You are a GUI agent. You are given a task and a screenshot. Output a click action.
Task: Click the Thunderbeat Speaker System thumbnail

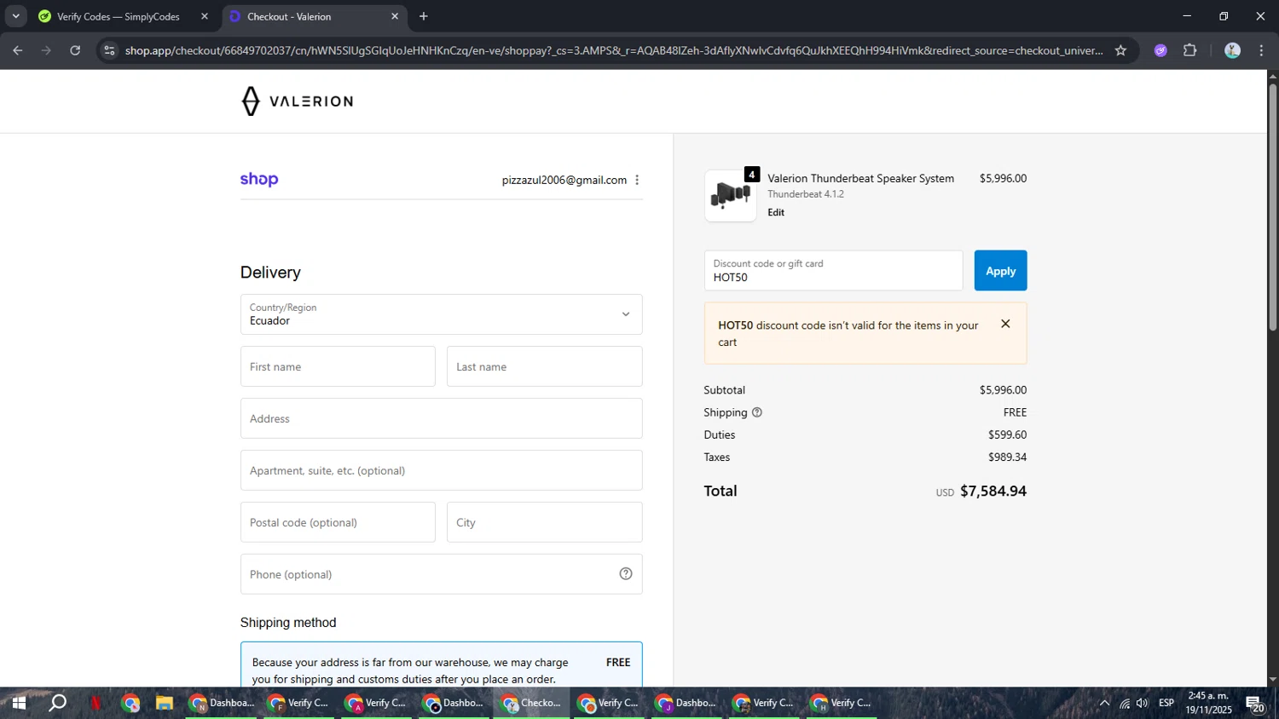[x=730, y=195]
